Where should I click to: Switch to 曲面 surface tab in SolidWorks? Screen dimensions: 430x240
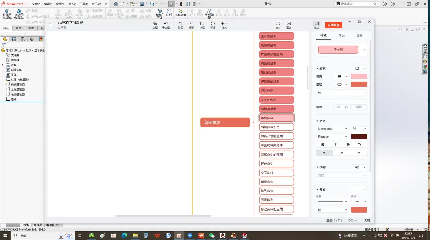click(x=31, y=28)
